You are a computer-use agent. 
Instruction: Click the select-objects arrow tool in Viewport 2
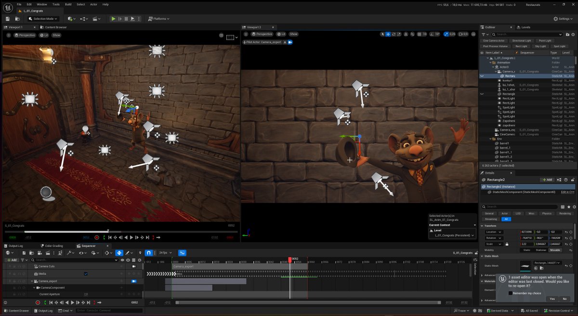[382, 34]
